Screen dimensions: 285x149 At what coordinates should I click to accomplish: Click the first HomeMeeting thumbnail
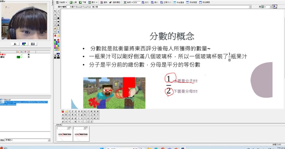pyautogui.click(x=64, y=135)
